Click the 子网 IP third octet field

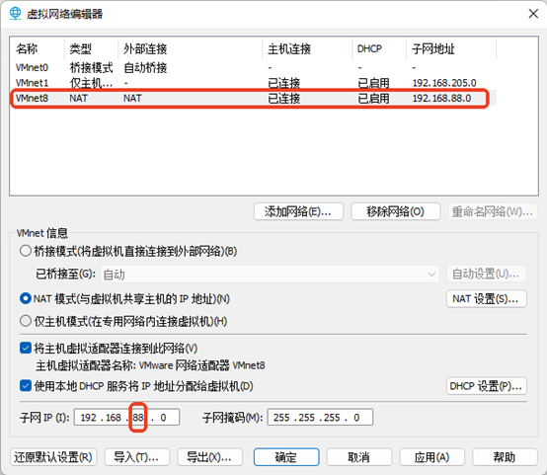pyautogui.click(x=138, y=418)
